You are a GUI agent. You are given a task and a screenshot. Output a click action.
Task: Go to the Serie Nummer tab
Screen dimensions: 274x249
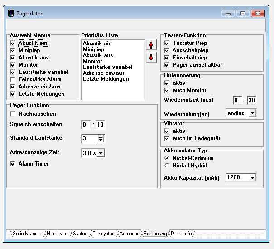point(27,234)
